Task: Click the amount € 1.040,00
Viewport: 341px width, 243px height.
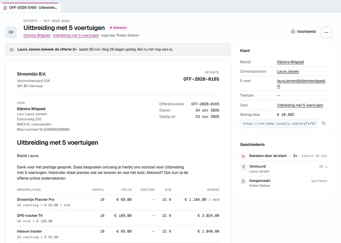Action: [x=208, y=232]
